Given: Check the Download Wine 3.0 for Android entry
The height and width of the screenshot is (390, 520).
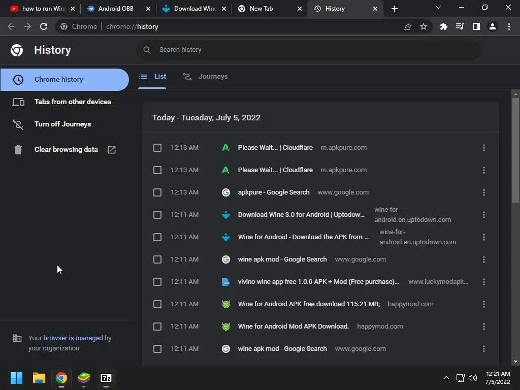Looking at the screenshot, I should [157, 215].
